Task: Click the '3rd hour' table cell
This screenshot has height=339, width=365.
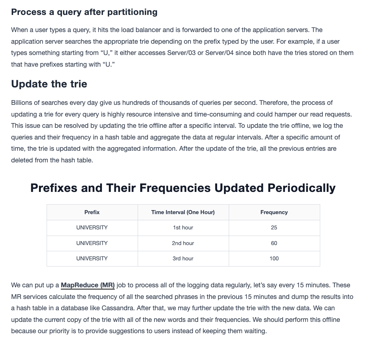Action: coord(183,259)
